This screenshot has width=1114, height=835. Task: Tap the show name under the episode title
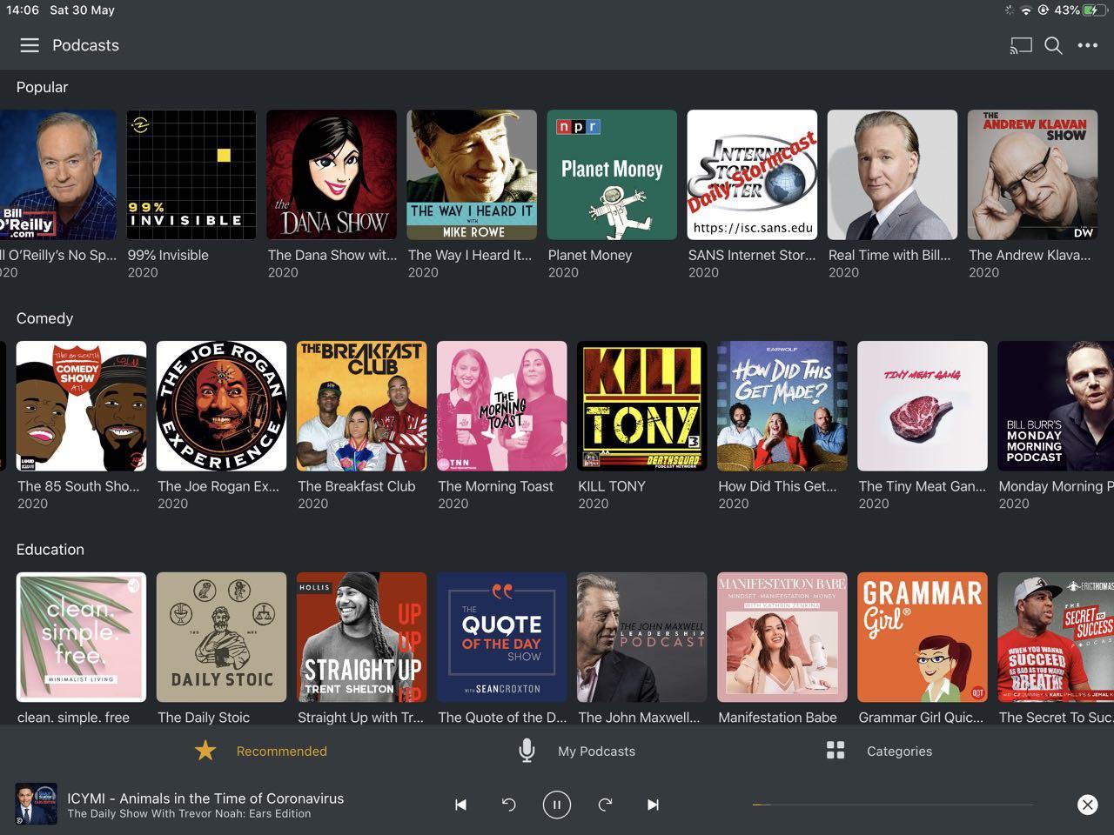189,814
